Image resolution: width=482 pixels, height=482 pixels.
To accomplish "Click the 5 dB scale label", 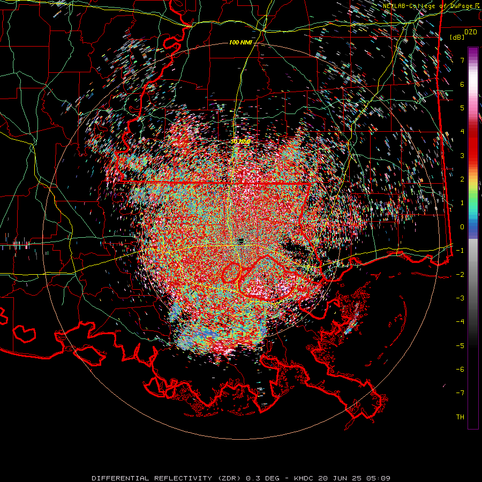I will tap(462, 108).
